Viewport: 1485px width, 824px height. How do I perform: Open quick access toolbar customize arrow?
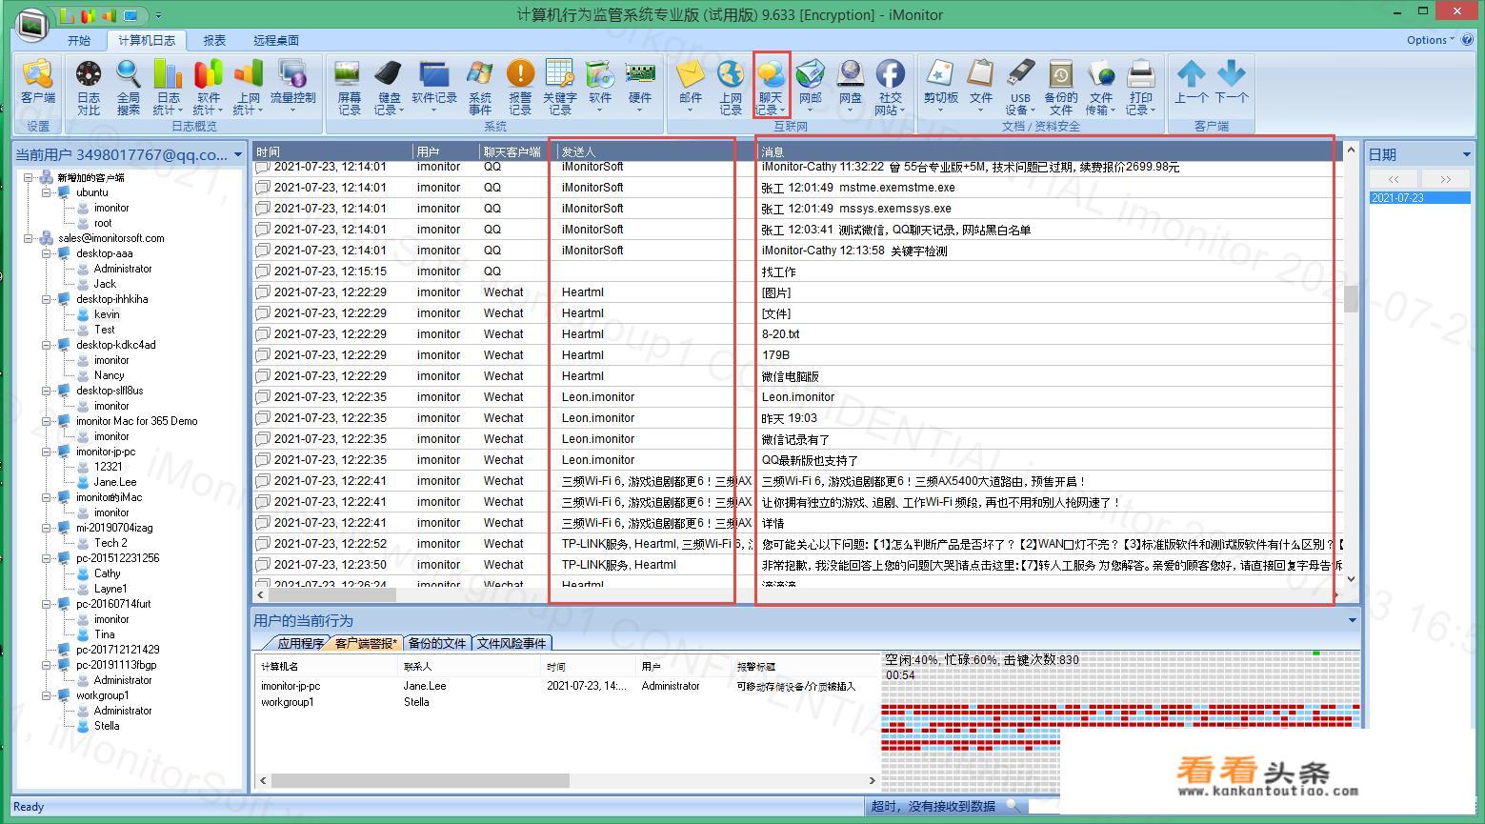(x=158, y=15)
